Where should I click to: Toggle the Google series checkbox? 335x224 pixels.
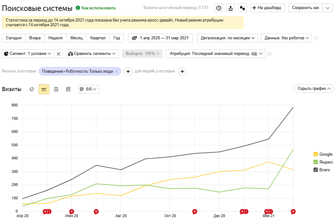pyautogui.click(x=316, y=154)
